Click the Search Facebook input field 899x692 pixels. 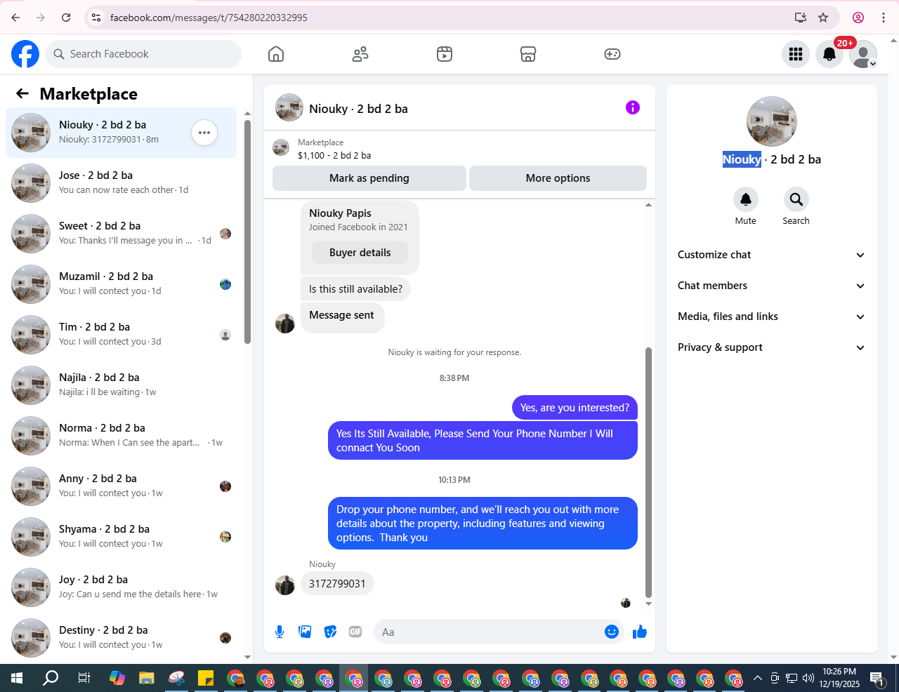pyautogui.click(x=143, y=54)
